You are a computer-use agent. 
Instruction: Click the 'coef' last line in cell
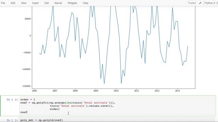[24, 112]
